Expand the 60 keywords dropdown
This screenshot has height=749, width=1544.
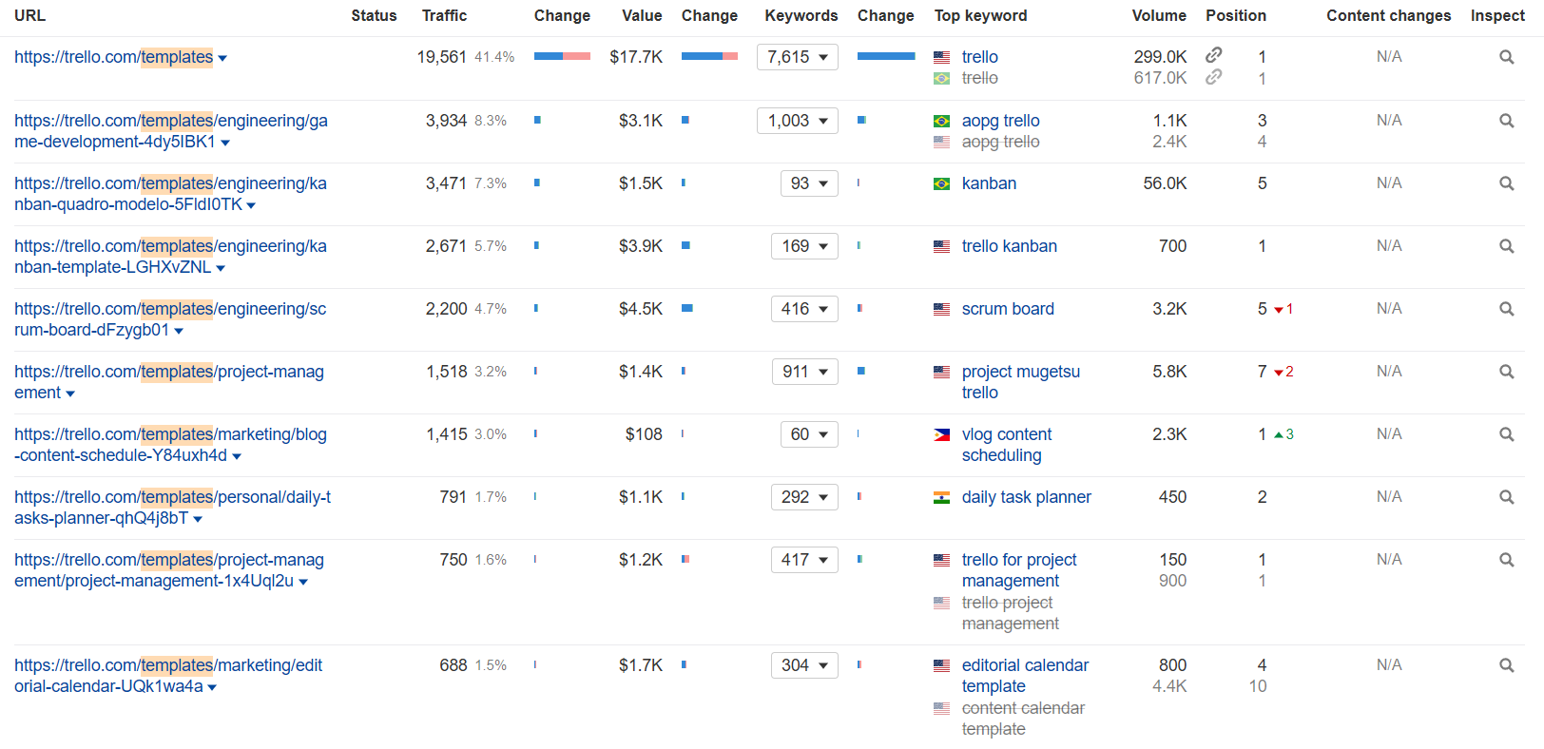coord(809,434)
